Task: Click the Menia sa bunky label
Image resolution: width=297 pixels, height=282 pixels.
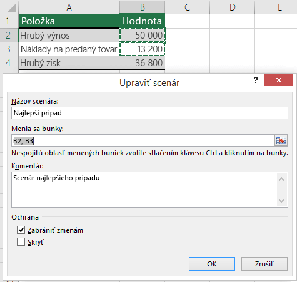Action: 38,129
